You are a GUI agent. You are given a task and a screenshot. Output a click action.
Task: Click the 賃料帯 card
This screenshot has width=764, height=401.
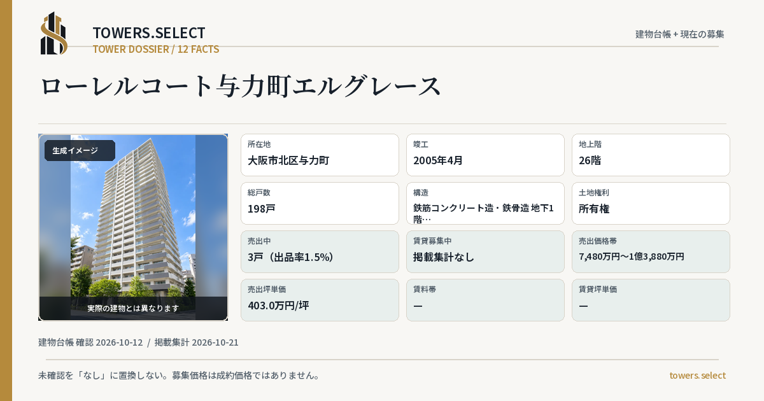[x=485, y=300]
